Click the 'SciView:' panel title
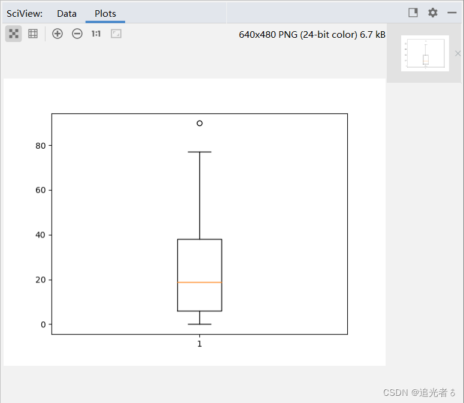Viewport: 464px width, 403px height. point(25,14)
